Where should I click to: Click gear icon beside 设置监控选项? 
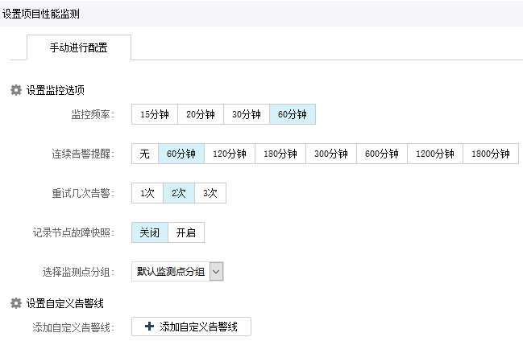(x=15, y=91)
